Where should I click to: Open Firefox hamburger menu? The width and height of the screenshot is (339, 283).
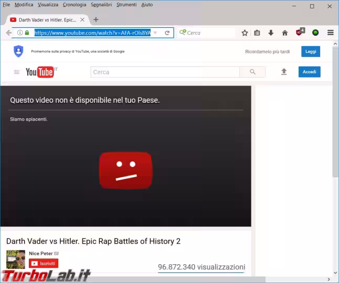pyautogui.click(x=331, y=33)
